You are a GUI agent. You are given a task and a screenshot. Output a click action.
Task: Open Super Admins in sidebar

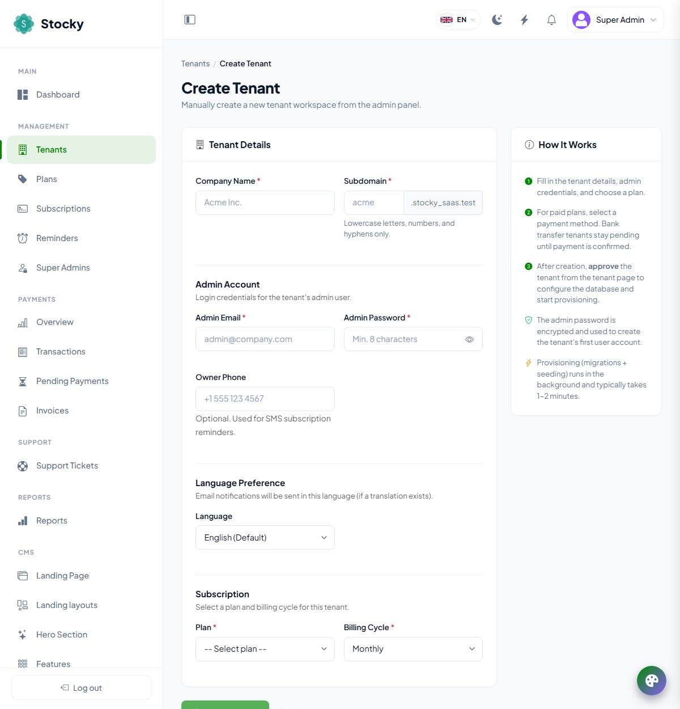pyautogui.click(x=81, y=268)
